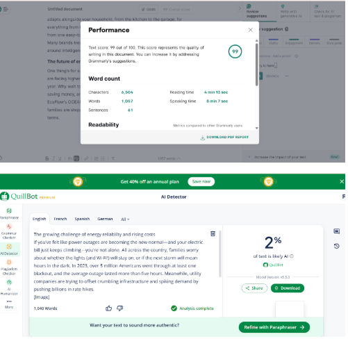
Task: Switch to the French language tab
Action: point(60,219)
